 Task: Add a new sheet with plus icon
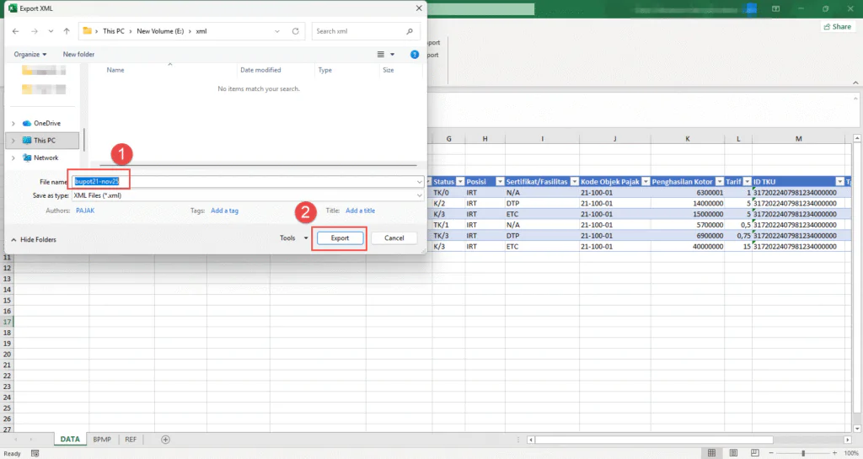(x=165, y=440)
